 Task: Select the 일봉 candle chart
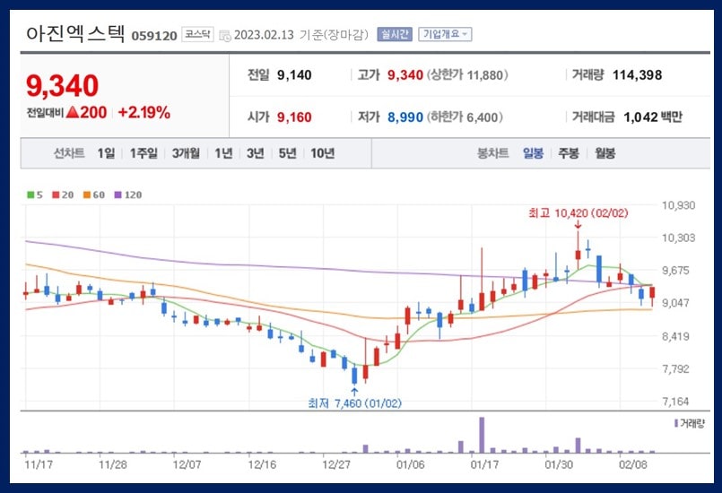pyautogui.click(x=533, y=153)
